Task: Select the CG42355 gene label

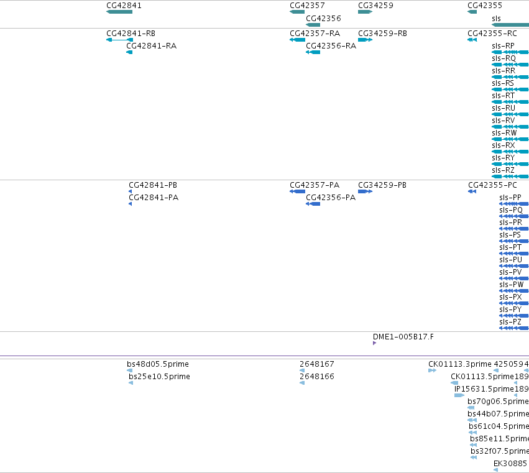Action: pyautogui.click(x=485, y=6)
